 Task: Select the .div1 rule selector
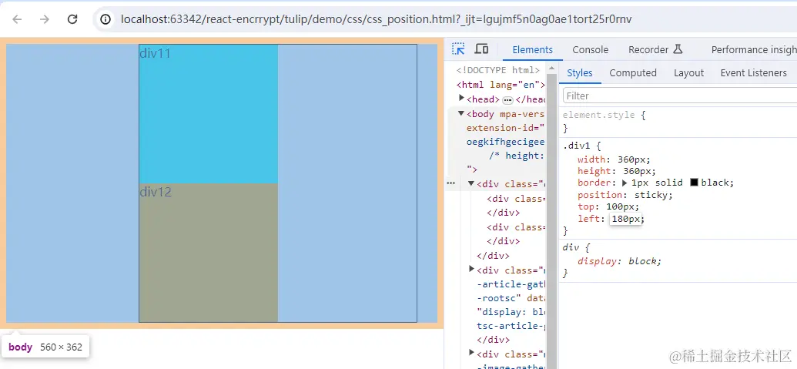tap(577, 146)
